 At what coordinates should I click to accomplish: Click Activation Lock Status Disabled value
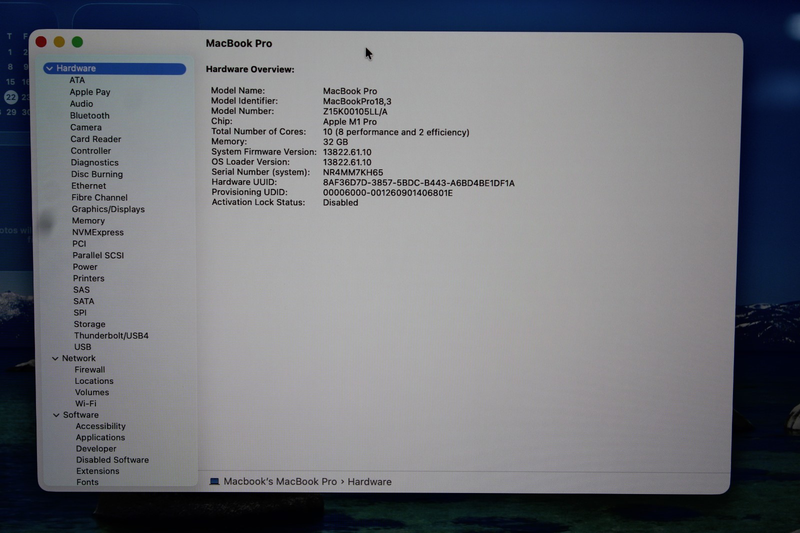[340, 202]
